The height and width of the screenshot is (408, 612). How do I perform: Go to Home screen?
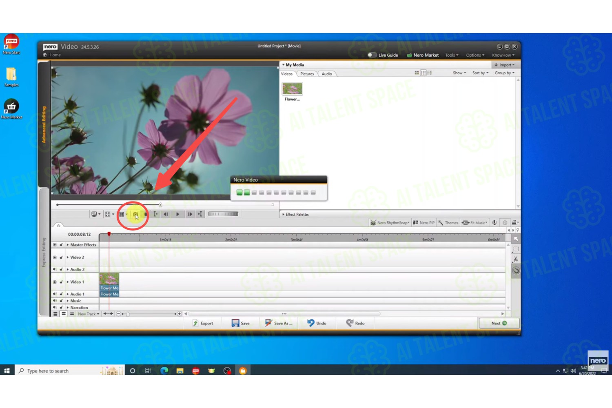coord(52,55)
